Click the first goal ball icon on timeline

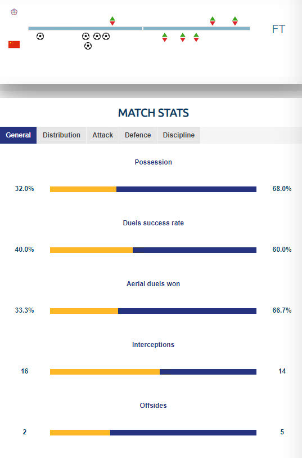pyautogui.click(x=40, y=37)
